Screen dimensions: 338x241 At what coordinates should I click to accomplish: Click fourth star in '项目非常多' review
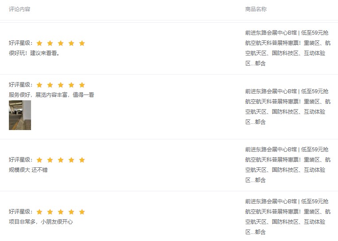pos(71,212)
